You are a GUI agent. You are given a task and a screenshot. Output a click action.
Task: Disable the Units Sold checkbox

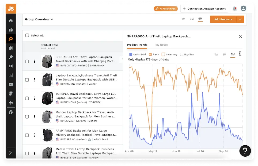(x=130, y=54)
